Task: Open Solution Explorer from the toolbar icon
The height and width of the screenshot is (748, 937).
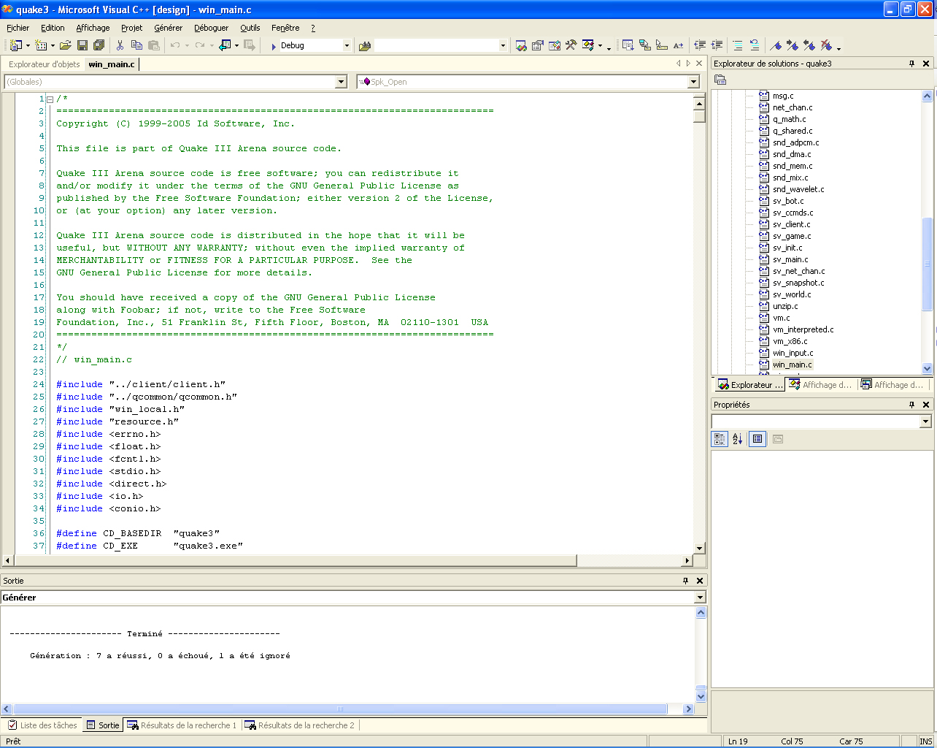Action: click(521, 45)
